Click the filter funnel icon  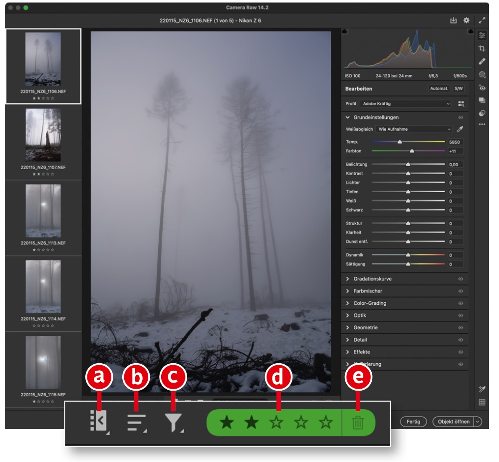coord(173,422)
